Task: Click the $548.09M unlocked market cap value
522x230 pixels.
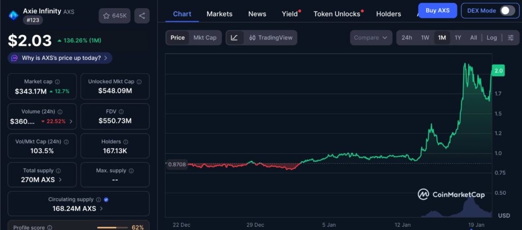Action: click(x=115, y=91)
